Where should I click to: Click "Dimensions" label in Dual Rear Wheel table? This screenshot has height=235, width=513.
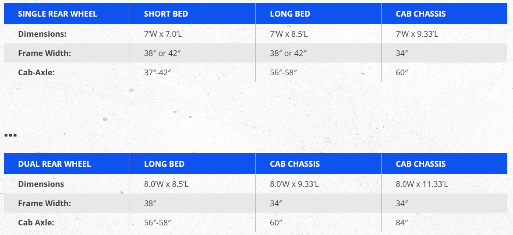point(41,184)
